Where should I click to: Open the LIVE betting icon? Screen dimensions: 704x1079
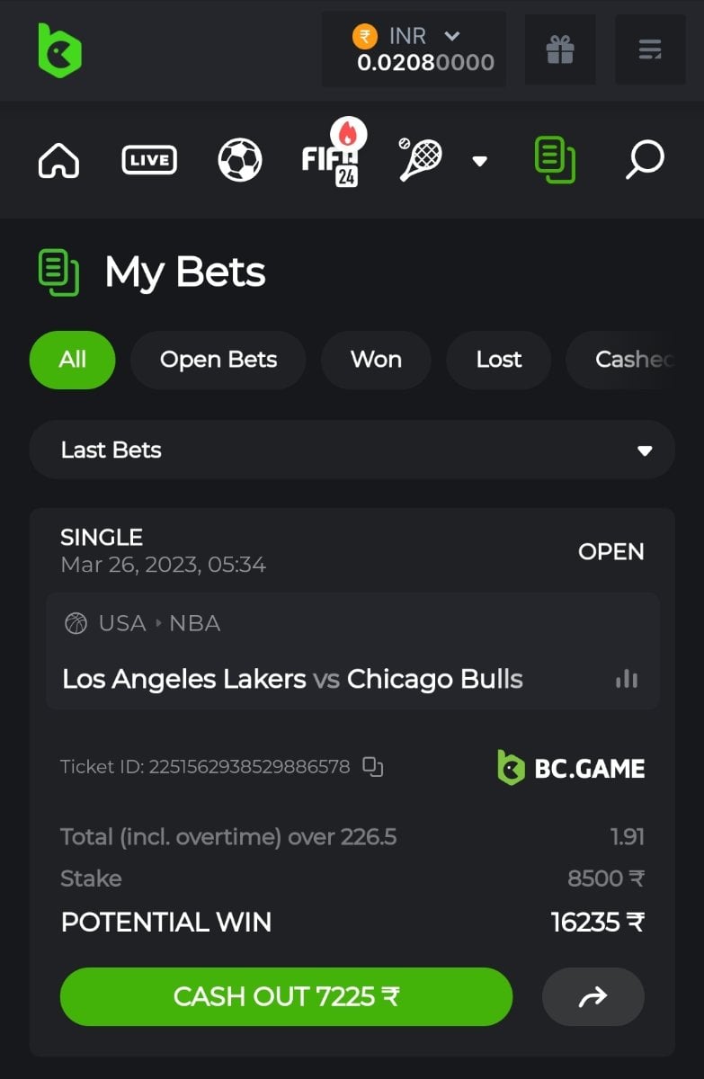(x=149, y=161)
